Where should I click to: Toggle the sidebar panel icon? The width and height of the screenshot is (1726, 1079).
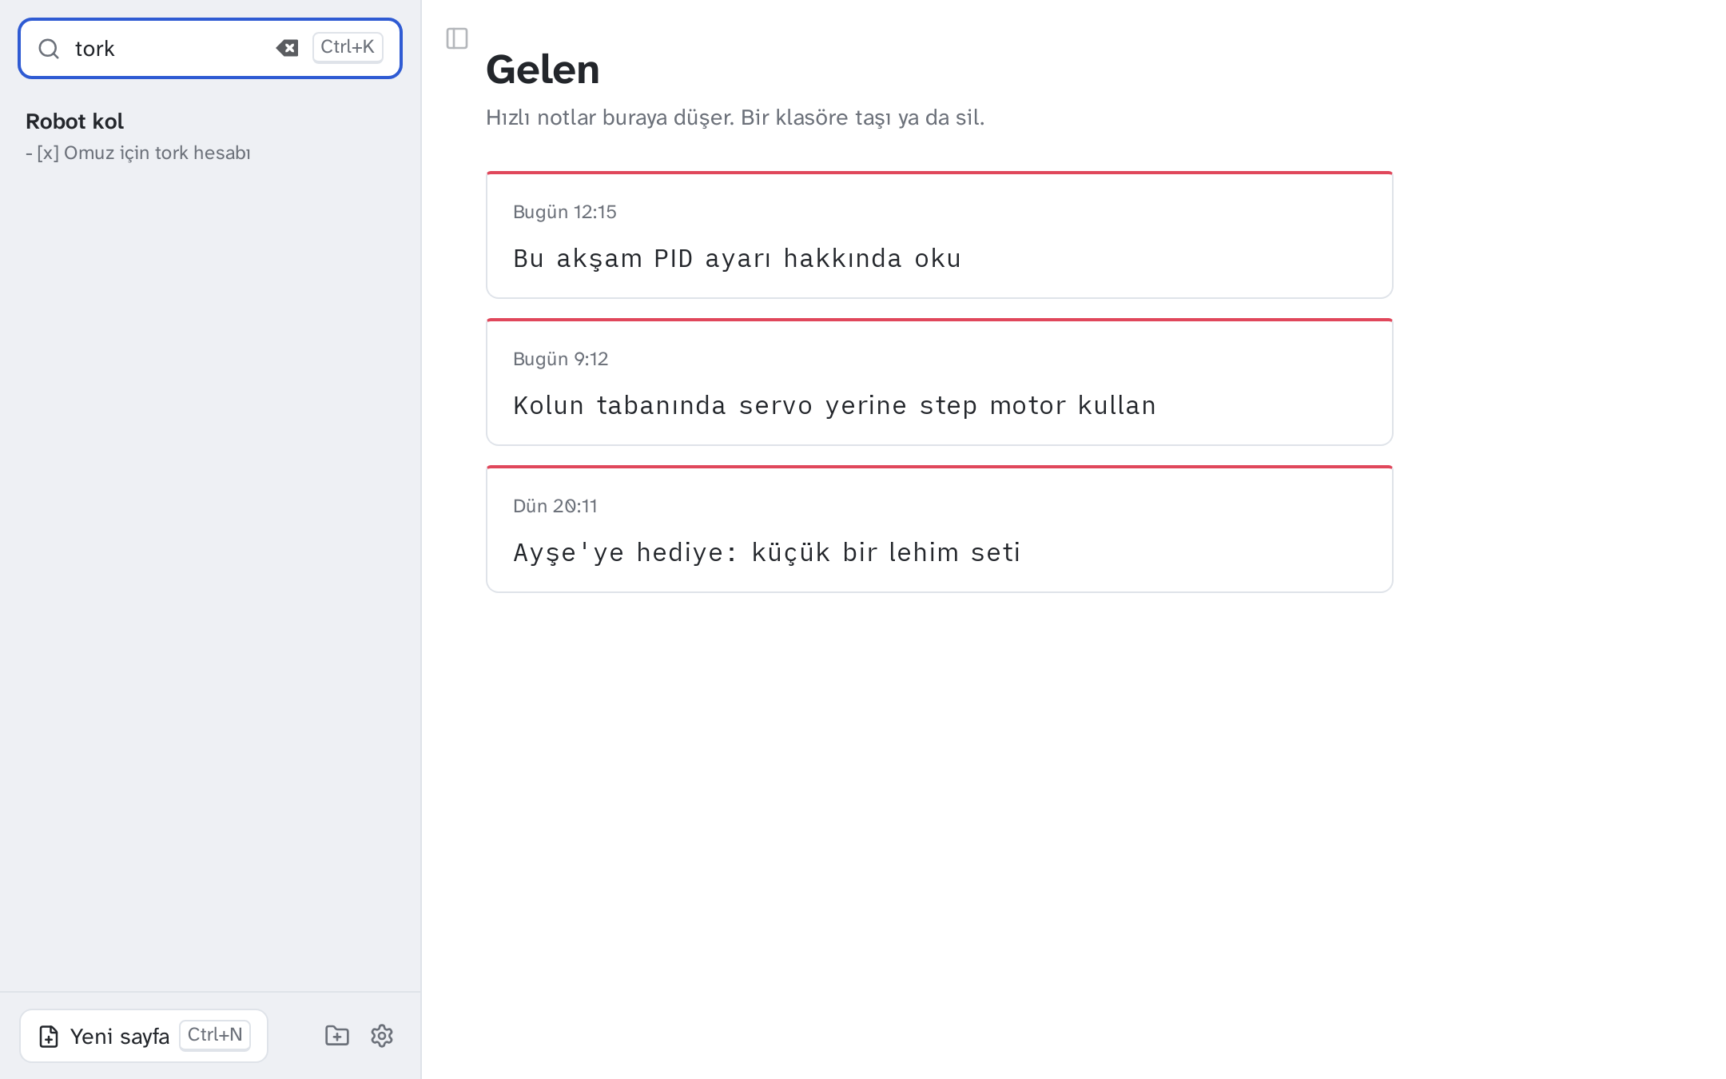coord(457,38)
